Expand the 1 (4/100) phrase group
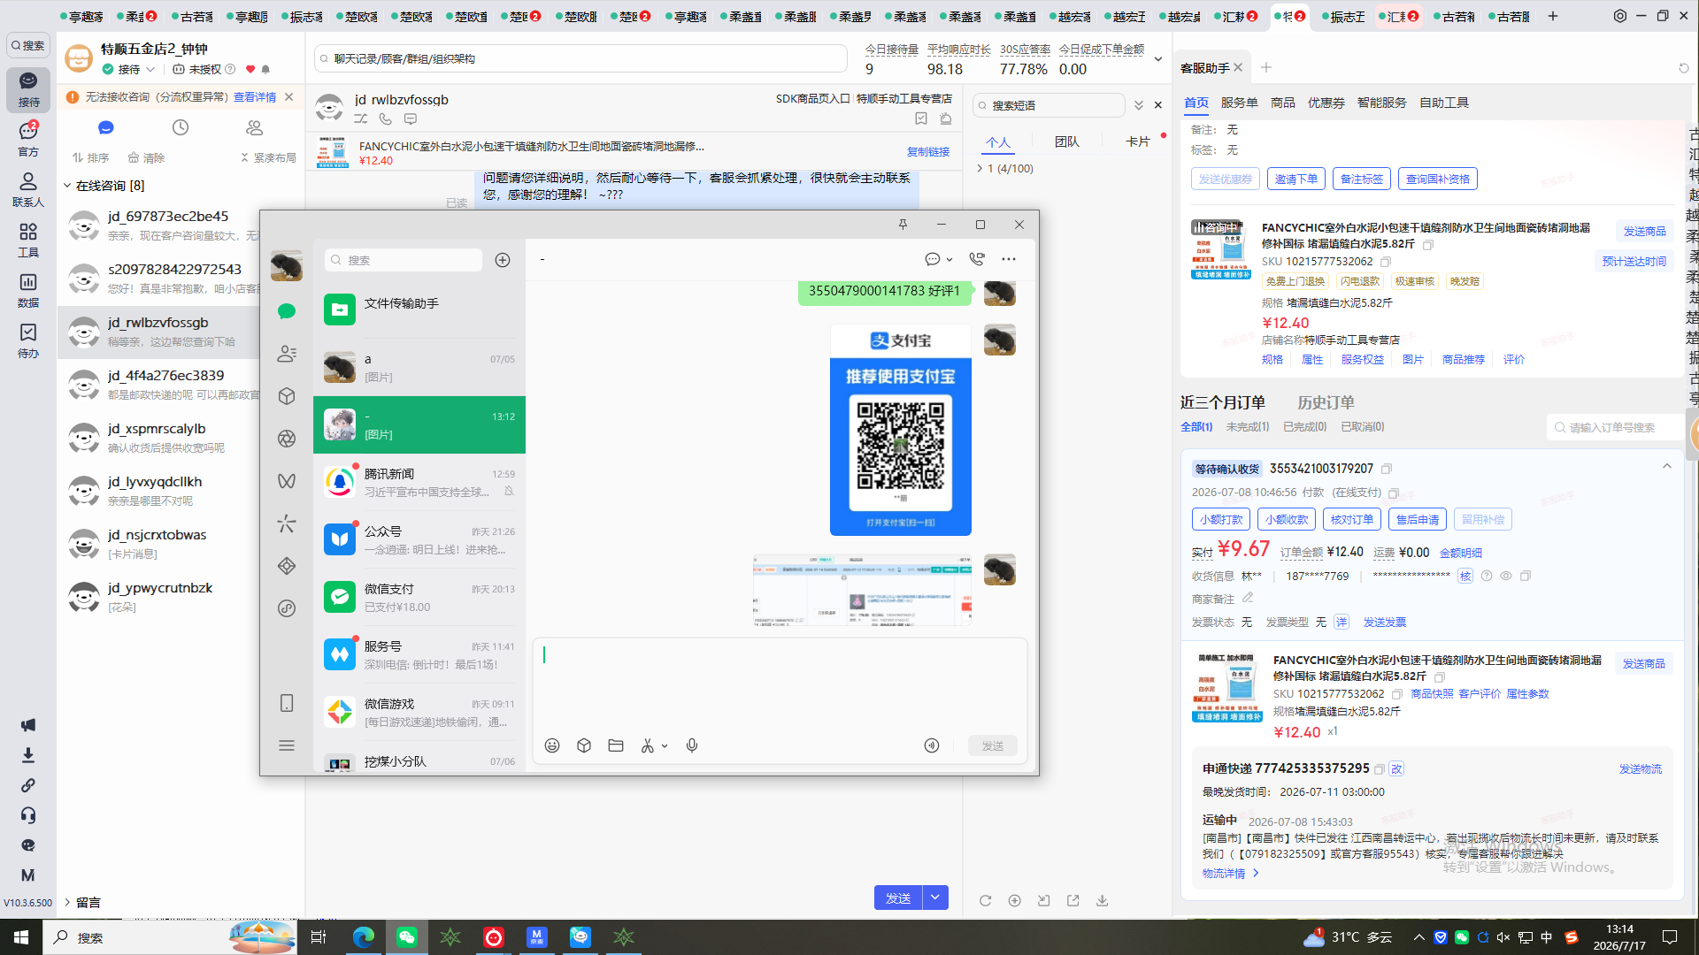Image resolution: width=1699 pixels, height=955 pixels. [x=980, y=168]
